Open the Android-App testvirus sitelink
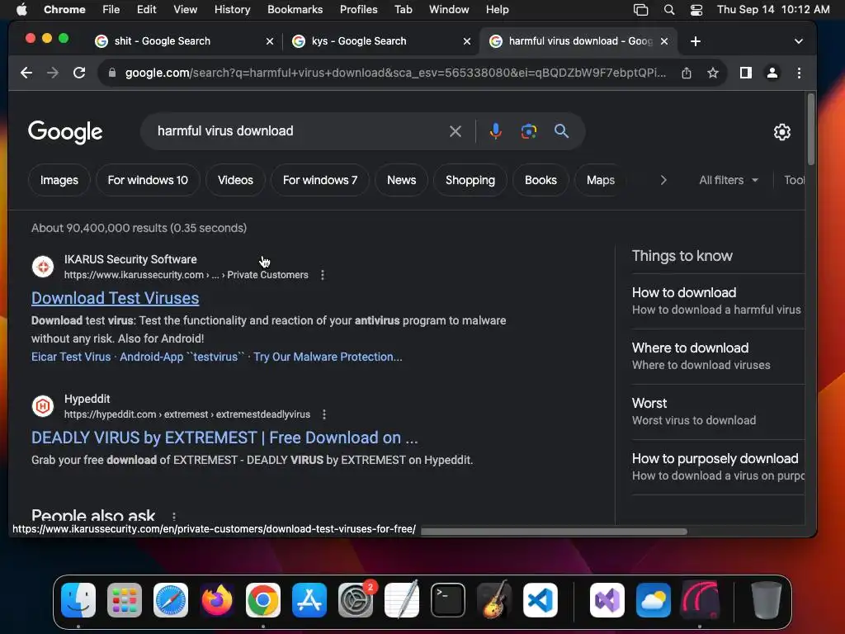 coord(182,357)
